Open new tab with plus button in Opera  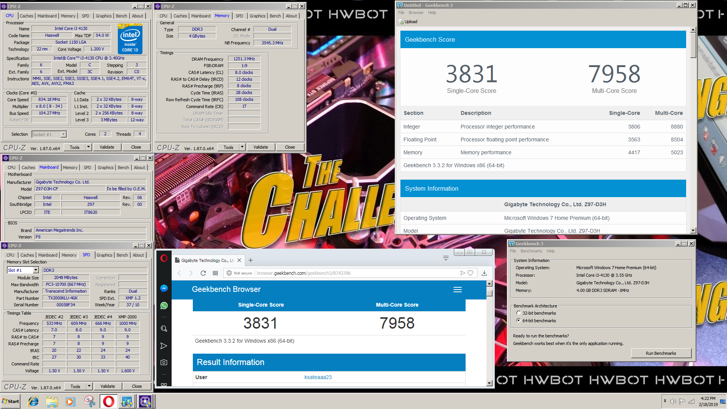coord(250,260)
